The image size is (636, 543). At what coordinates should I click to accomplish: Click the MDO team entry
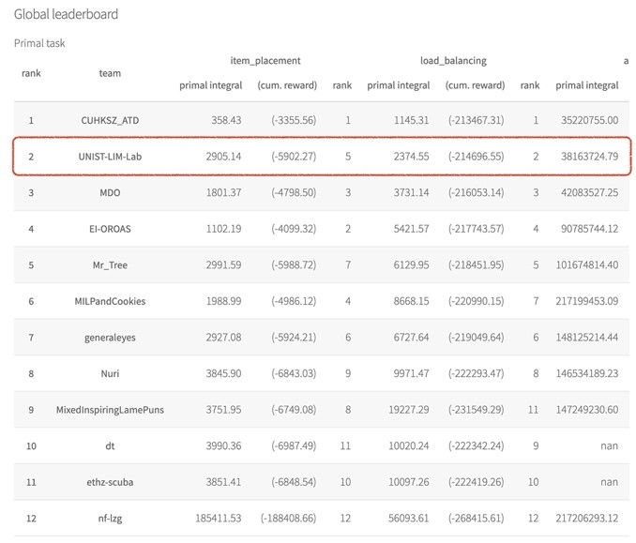pos(110,193)
